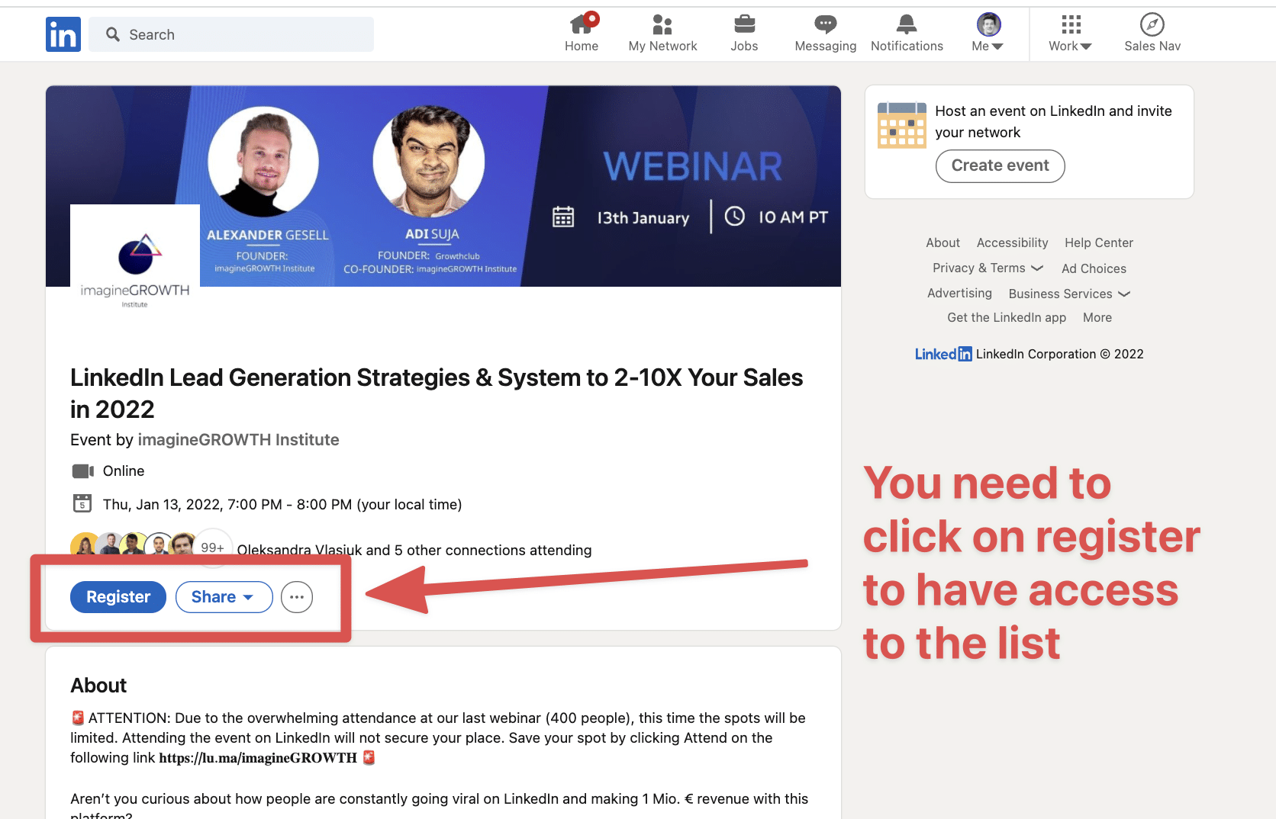Screen dimensions: 1276x819
Task: Click the Create event button
Action: pos(1000,165)
